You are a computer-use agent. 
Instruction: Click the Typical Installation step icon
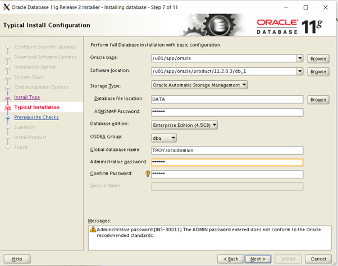point(8,107)
